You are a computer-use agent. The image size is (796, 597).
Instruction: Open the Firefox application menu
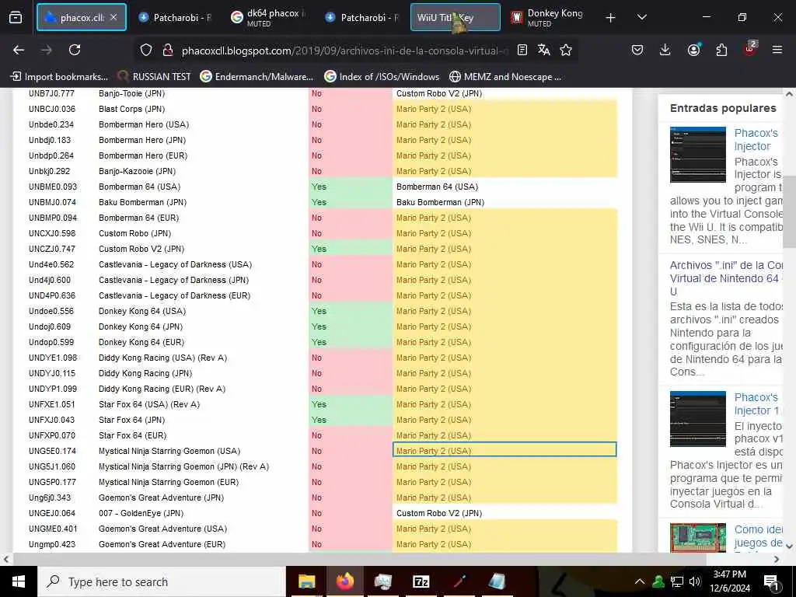tap(777, 50)
